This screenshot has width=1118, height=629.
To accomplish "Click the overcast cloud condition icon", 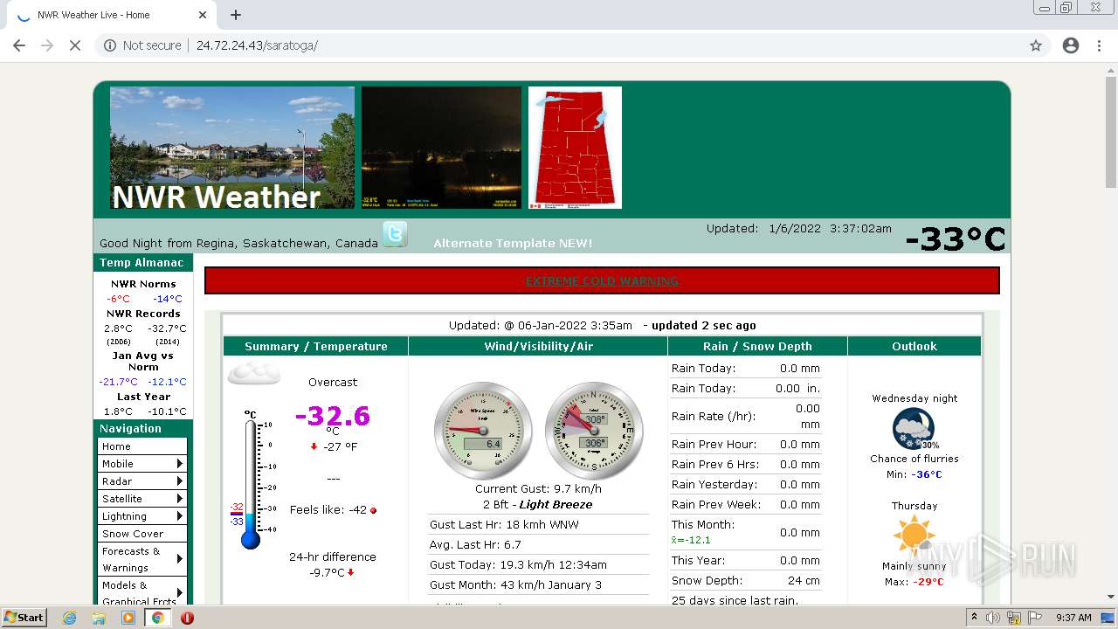I will 254,374.
